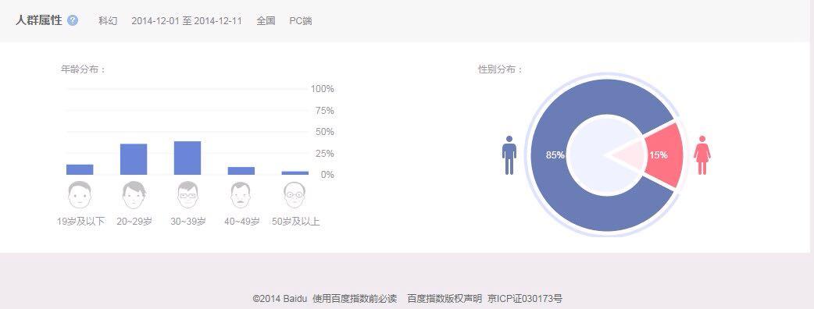Click the 30~39岁 glasses face icon
814x309 pixels.
coord(187,195)
